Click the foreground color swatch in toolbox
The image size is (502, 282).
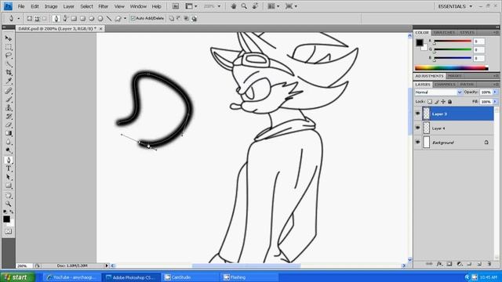(6, 219)
